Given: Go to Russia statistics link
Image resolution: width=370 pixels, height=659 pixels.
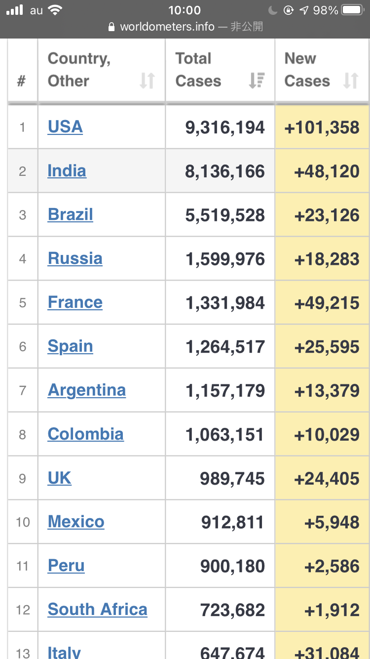Looking at the screenshot, I should [x=75, y=258].
